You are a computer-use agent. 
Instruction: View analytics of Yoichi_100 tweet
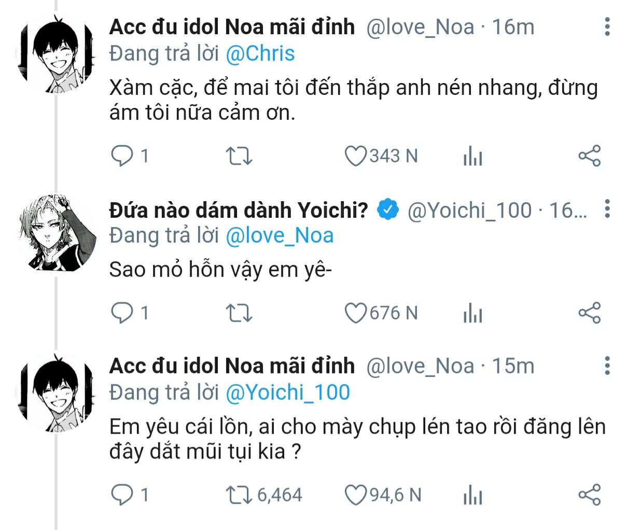pos(472,313)
